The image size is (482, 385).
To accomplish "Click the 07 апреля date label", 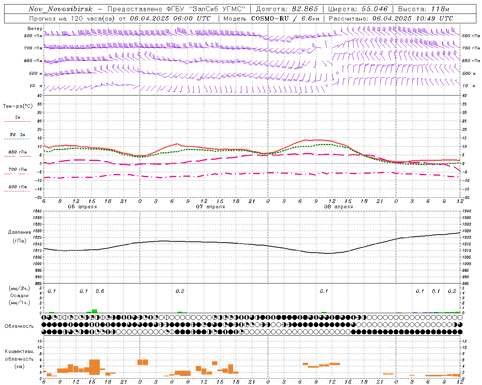I will click(210, 207).
